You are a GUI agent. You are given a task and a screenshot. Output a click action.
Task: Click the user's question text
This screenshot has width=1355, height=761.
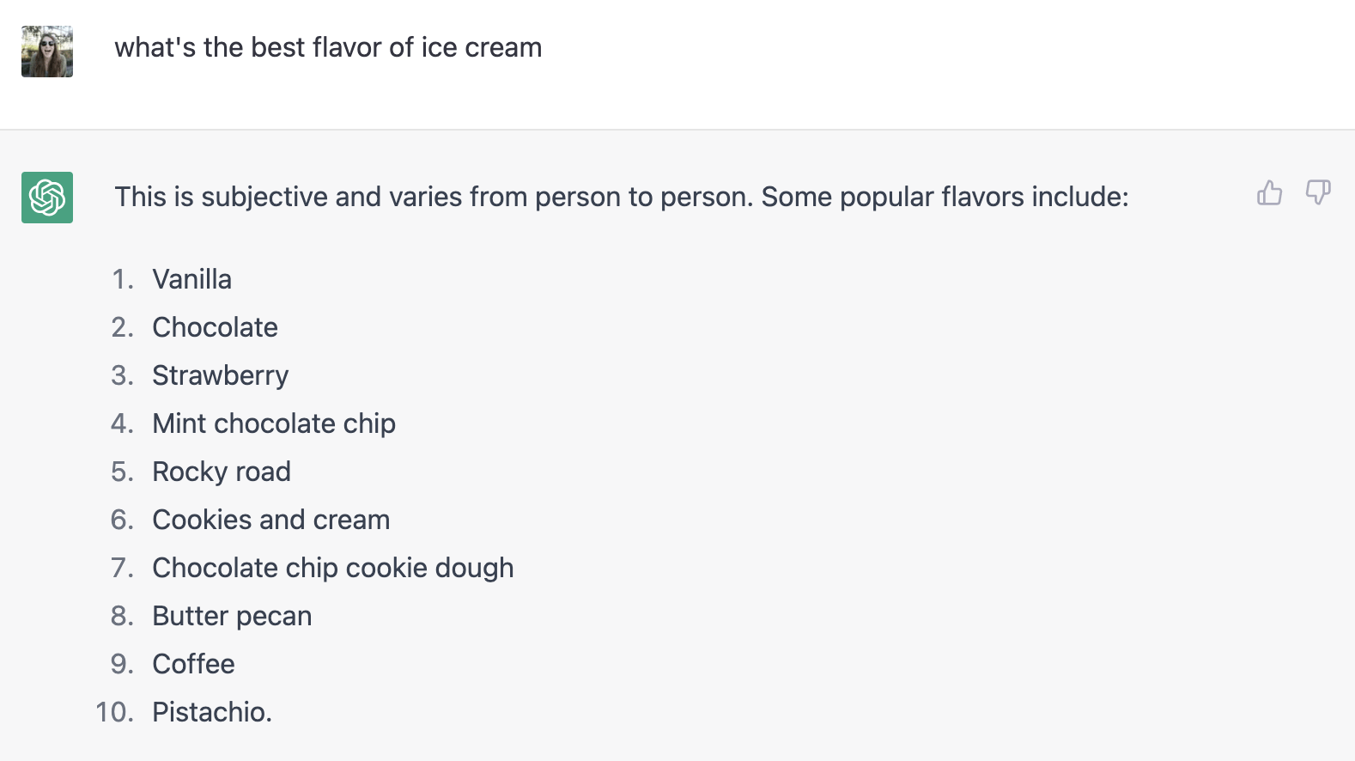pos(330,47)
